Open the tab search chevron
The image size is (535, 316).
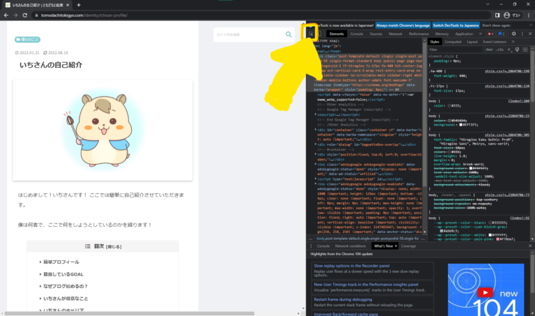[488, 4]
